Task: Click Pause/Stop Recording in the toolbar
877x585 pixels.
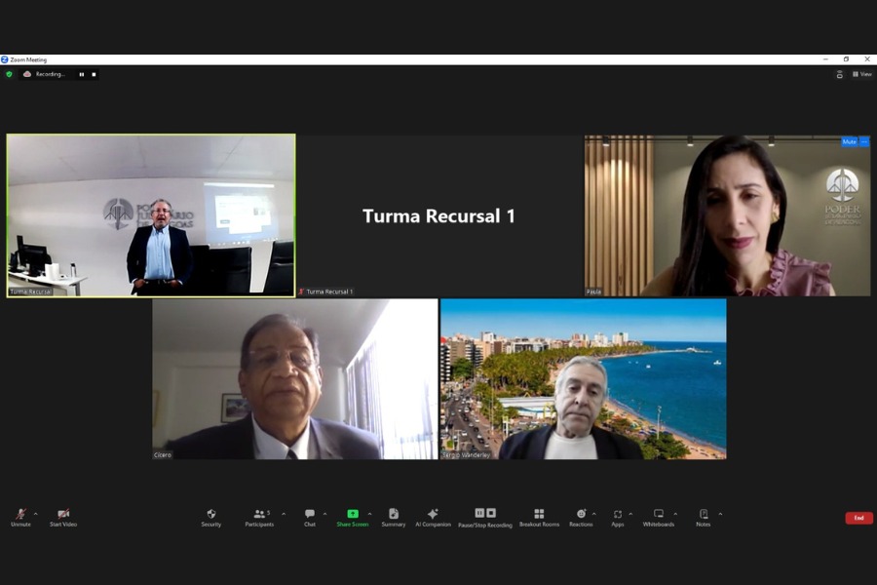Action: (485, 517)
